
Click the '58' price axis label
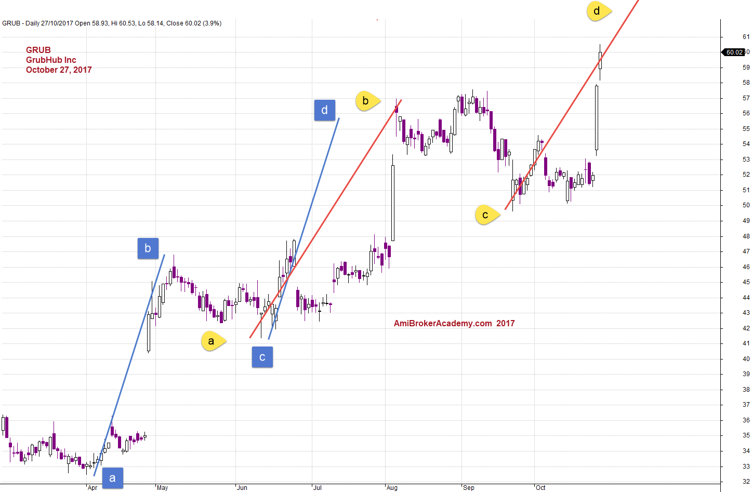(x=746, y=83)
